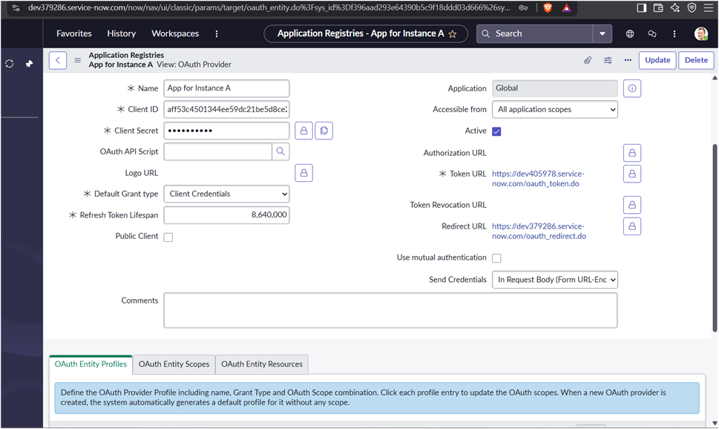Expand the search scope dropdown arrow
Screen dimensions: 719x429
click(x=602, y=33)
